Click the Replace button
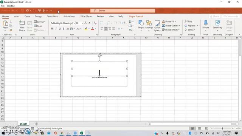This screenshot has width=242, height=136. (191, 26)
